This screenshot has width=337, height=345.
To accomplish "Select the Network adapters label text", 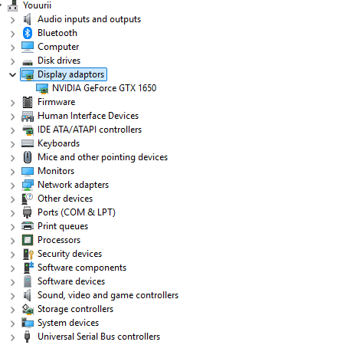I will (x=74, y=185).
